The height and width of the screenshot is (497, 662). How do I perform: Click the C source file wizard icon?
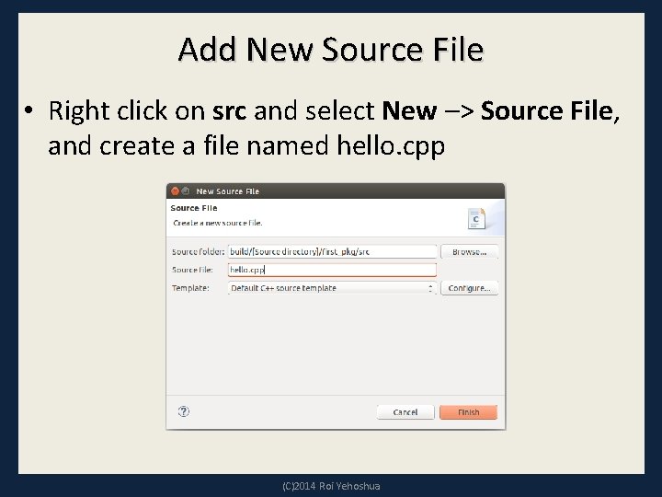476,218
